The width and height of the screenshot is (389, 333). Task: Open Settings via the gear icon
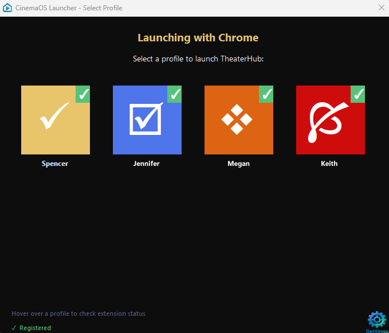(376, 319)
